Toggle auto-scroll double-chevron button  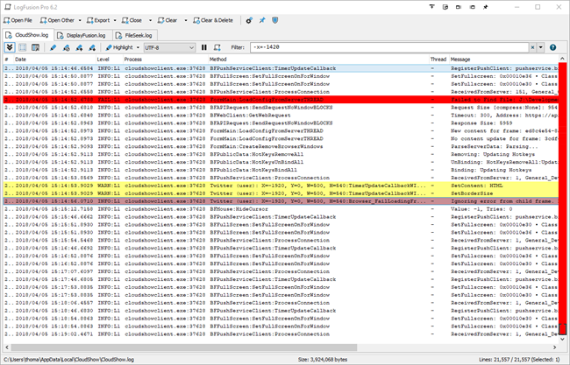tap(10, 47)
